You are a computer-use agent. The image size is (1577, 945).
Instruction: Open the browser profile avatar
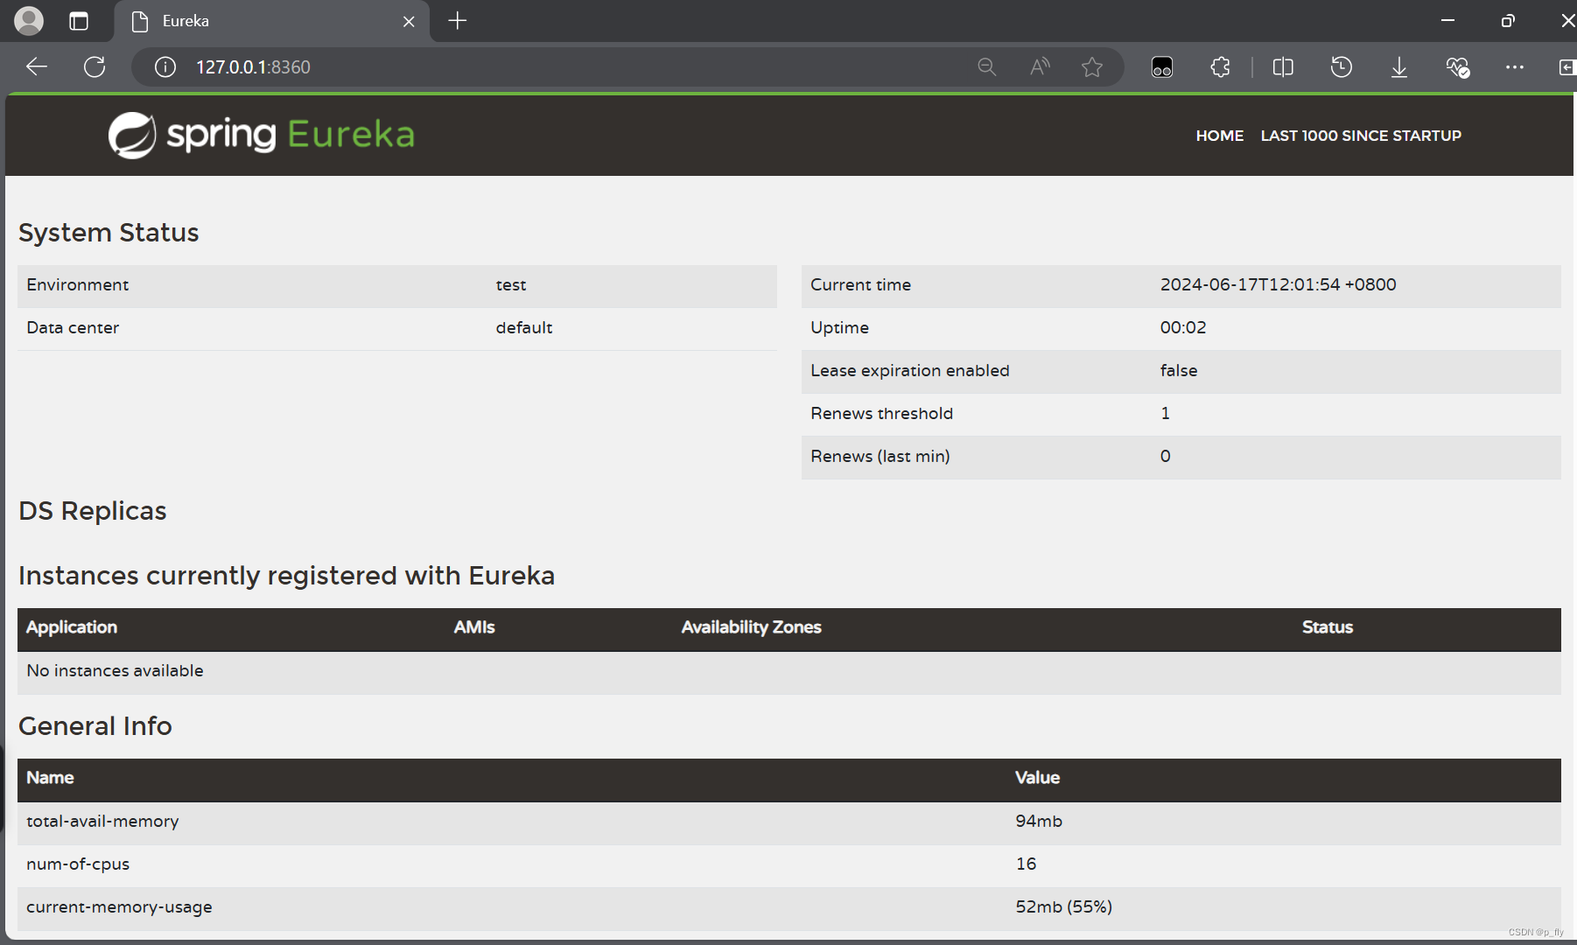pos(29,21)
